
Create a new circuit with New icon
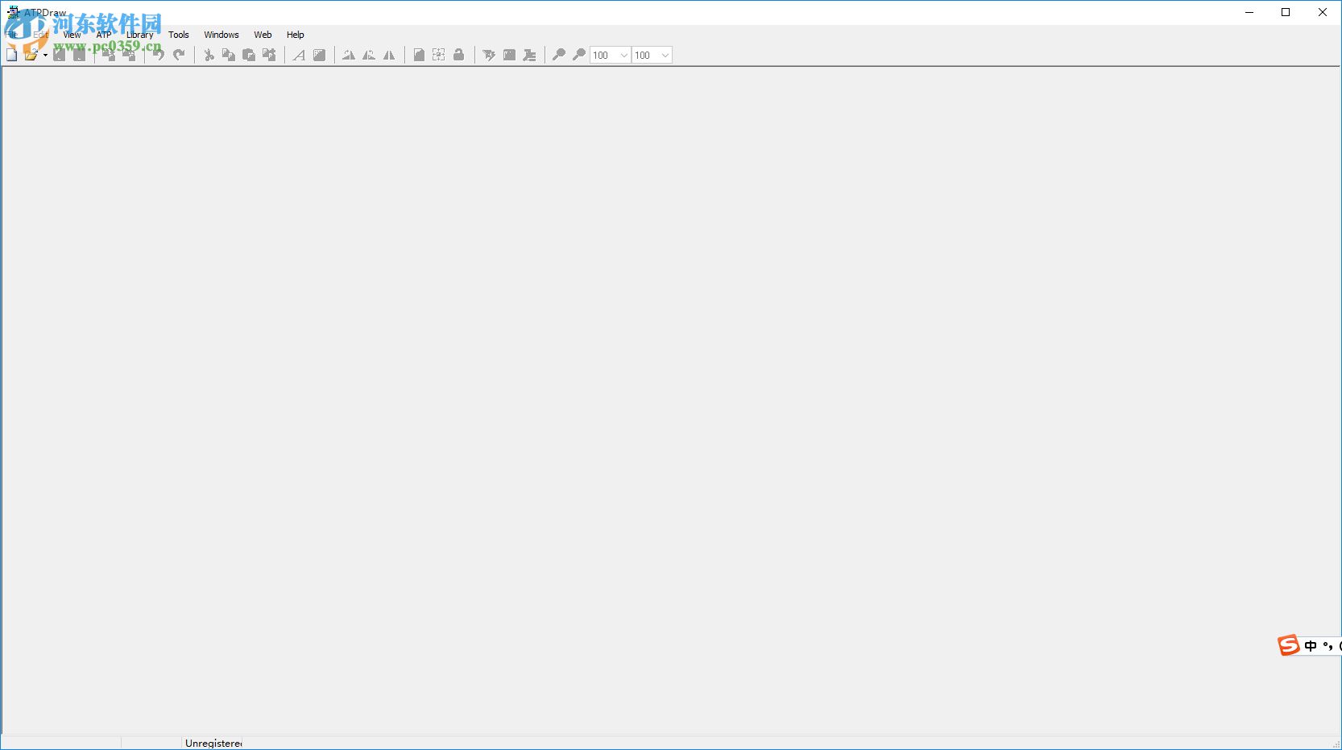(x=11, y=55)
